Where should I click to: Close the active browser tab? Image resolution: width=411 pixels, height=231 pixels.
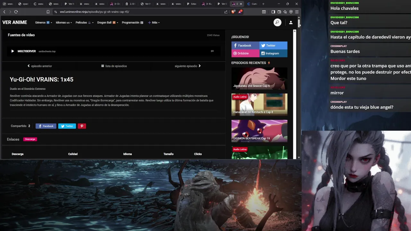pos(241,4)
